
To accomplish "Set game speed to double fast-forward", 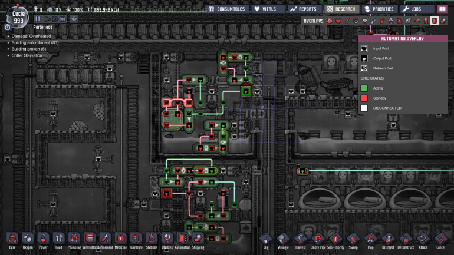I will (x=55, y=19).
